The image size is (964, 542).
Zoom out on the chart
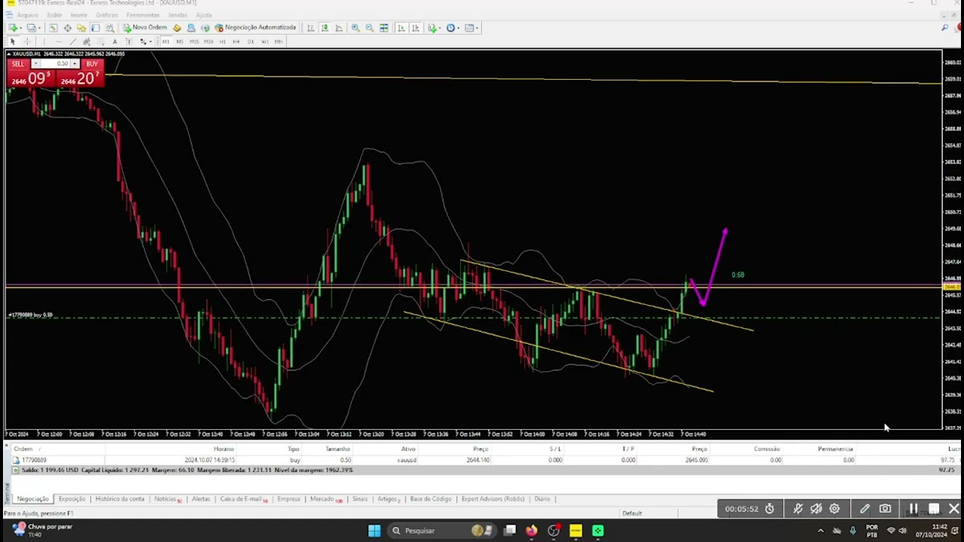[370, 28]
